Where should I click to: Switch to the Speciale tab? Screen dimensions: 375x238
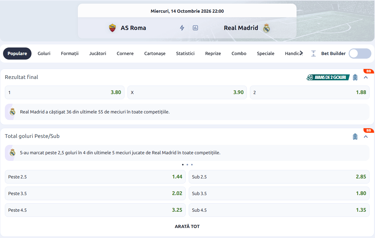tap(266, 54)
